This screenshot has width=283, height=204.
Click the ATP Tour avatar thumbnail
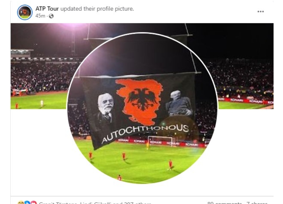pyautogui.click(x=25, y=12)
